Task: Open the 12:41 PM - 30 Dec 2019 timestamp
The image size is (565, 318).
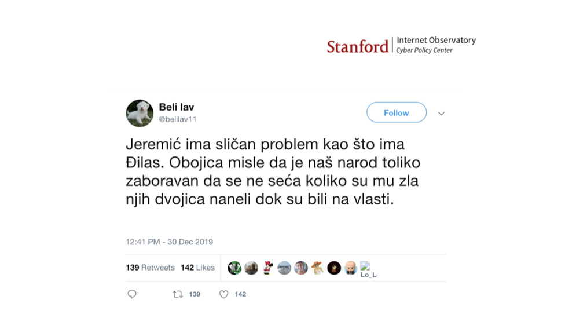Action: point(169,242)
